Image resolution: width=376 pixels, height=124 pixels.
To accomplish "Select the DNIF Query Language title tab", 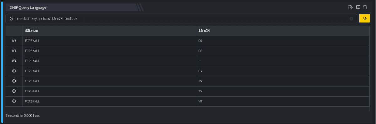I will tap(28, 7).
